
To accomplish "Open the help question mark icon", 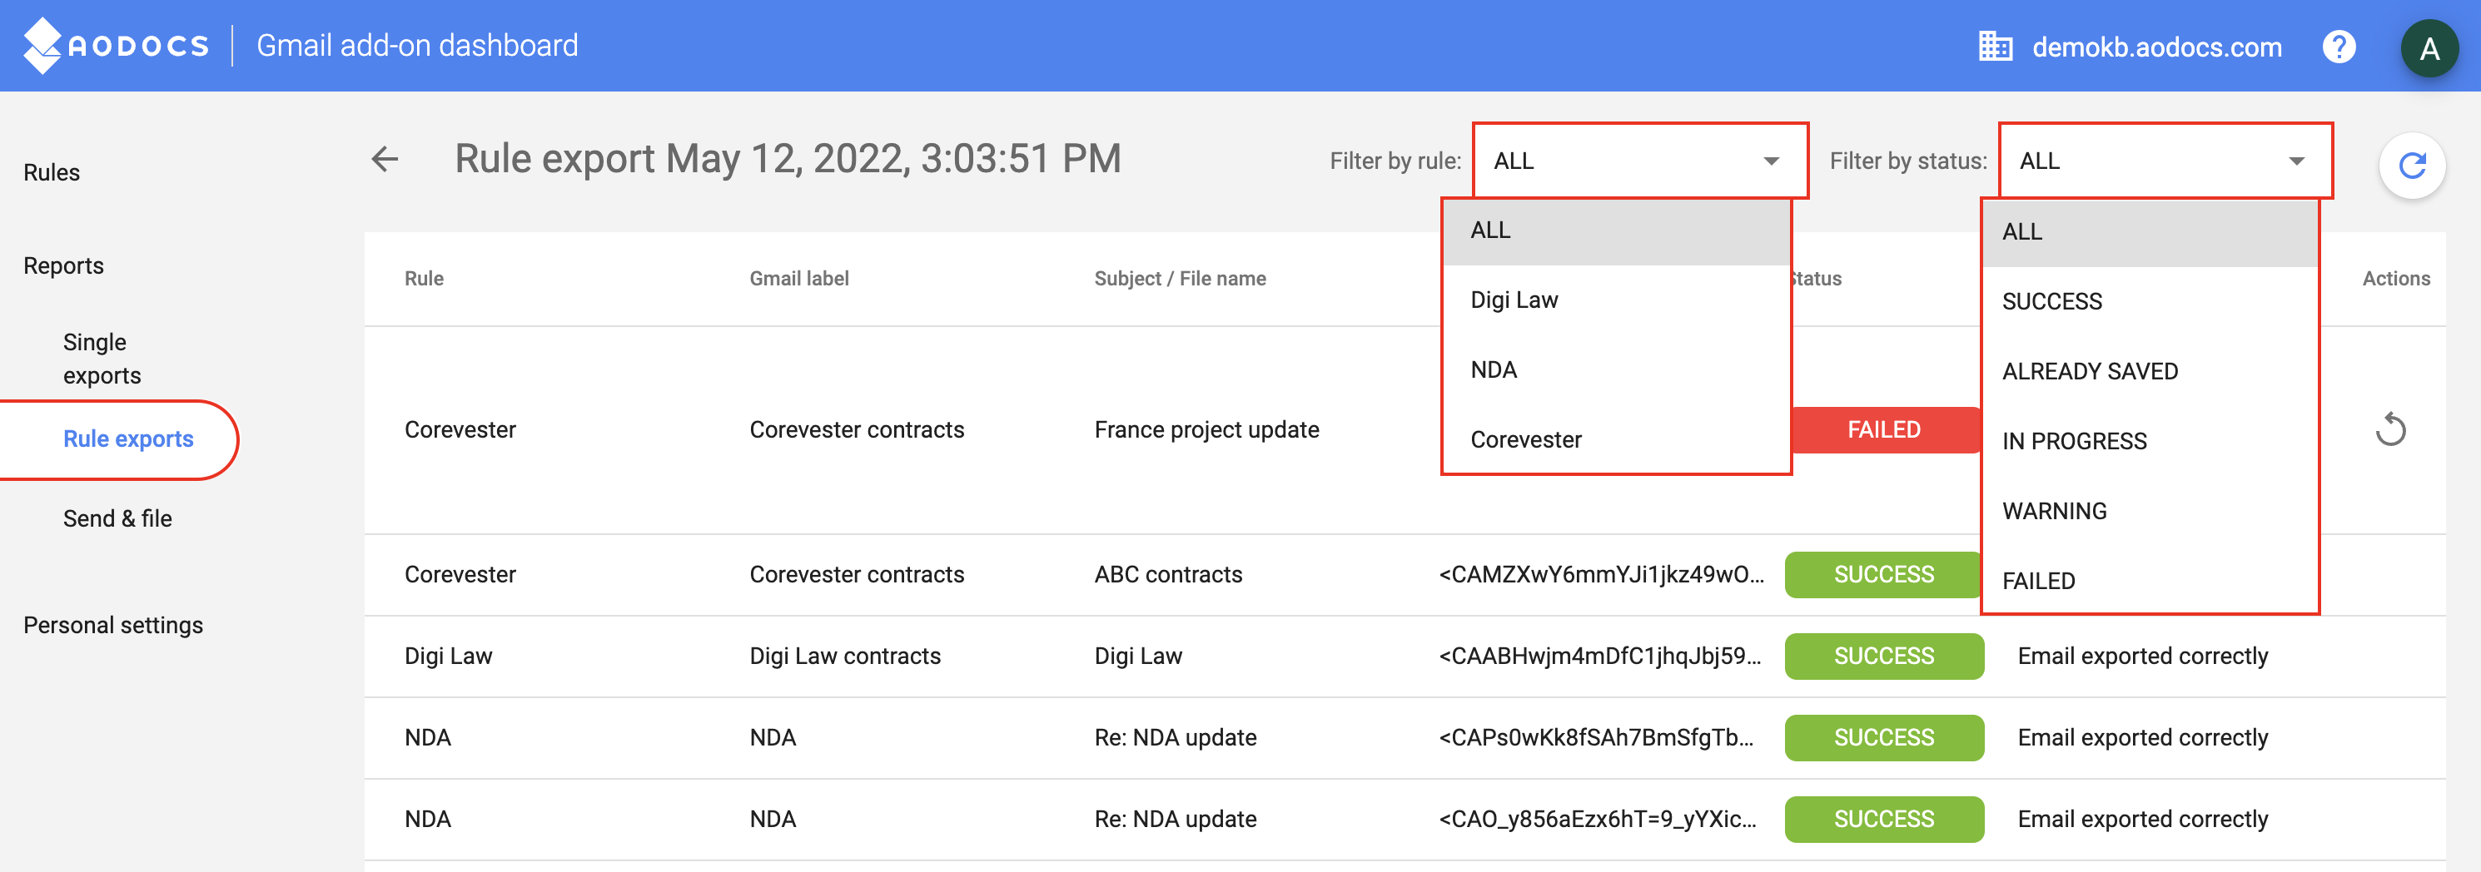I will coord(2339,45).
